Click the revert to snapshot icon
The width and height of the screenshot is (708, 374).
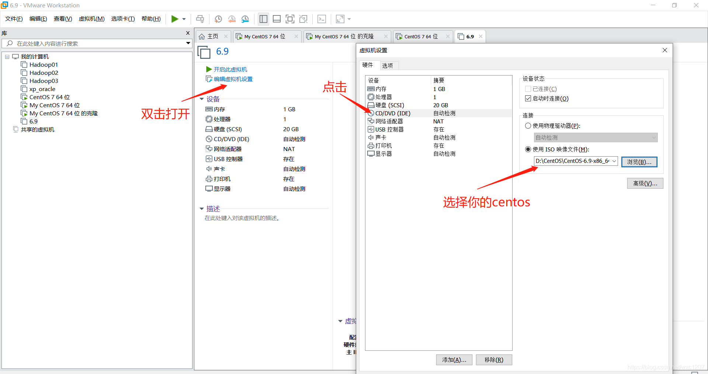point(232,19)
